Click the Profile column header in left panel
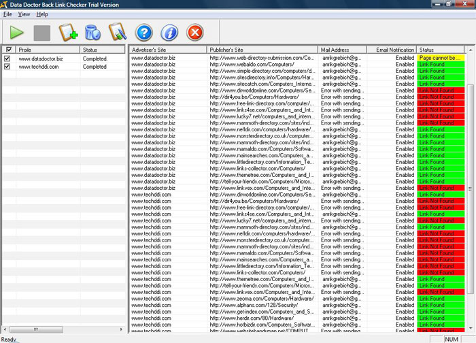This screenshot has width=476, height=343. (48, 50)
